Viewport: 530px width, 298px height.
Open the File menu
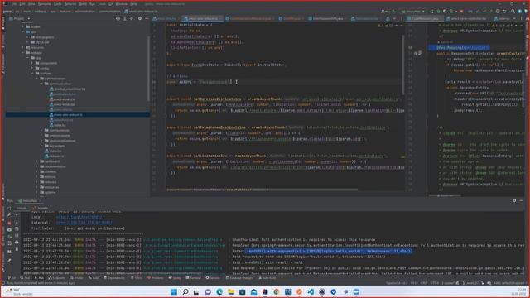point(14,4)
